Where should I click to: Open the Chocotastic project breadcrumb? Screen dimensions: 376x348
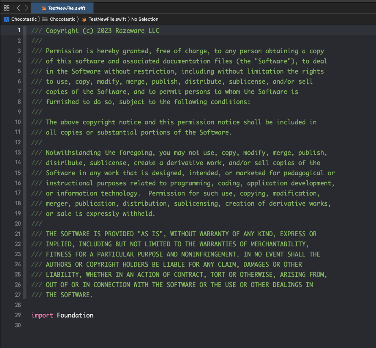pos(24,19)
